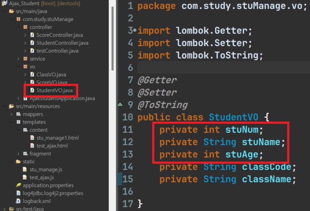The image size is (310, 211).
Task: Click the '@Setter' annotation
Action: point(157,92)
